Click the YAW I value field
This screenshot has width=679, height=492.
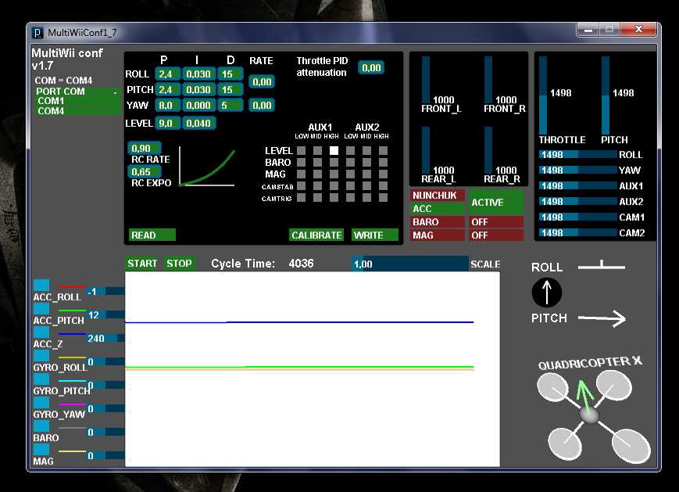(x=198, y=106)
